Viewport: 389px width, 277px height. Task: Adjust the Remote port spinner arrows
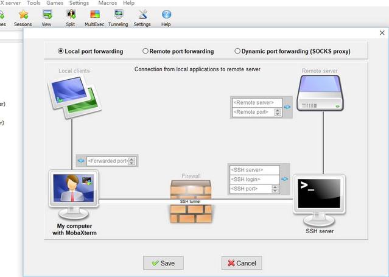click(x=278, y=112)
